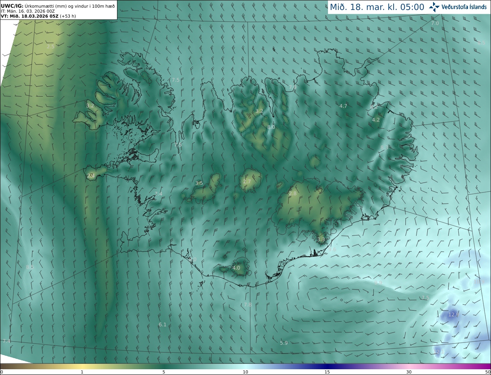Click the 2.8 value label on the map
The width and height of the screenshot is (491, 375).
pos(293,194)
